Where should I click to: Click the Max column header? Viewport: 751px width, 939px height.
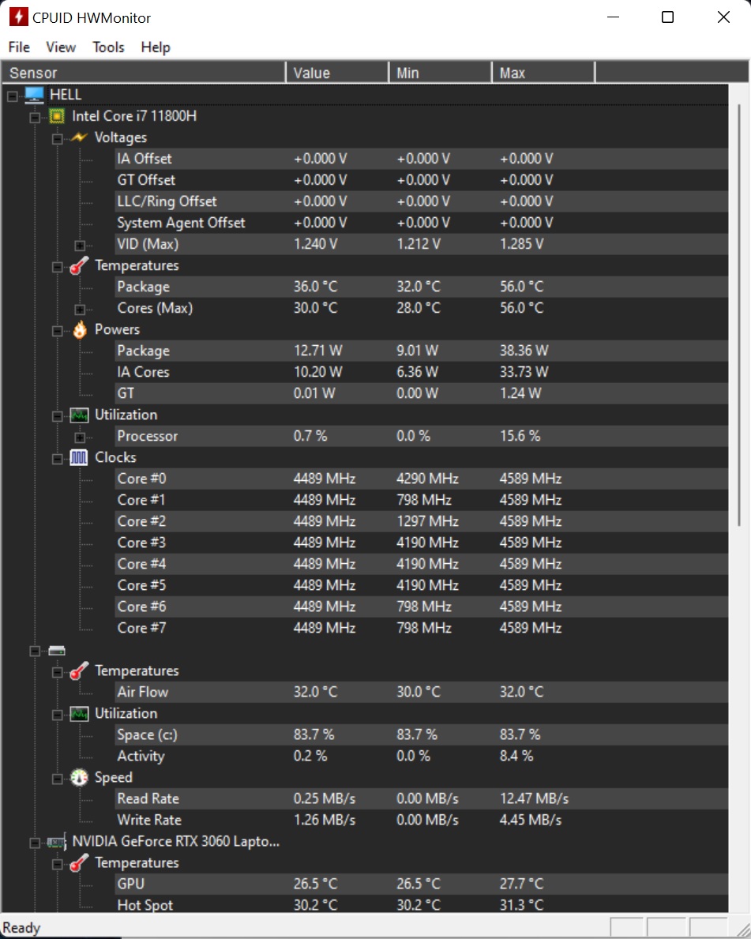tap(543, 73)
